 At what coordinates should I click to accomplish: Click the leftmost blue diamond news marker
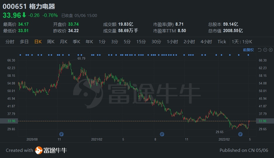(20, 55)
